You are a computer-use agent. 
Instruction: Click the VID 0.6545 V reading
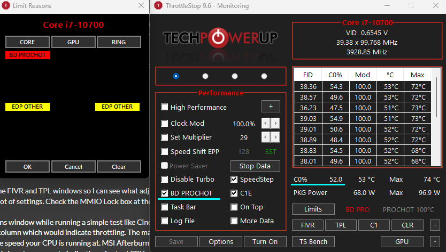(x=367, y=33)
